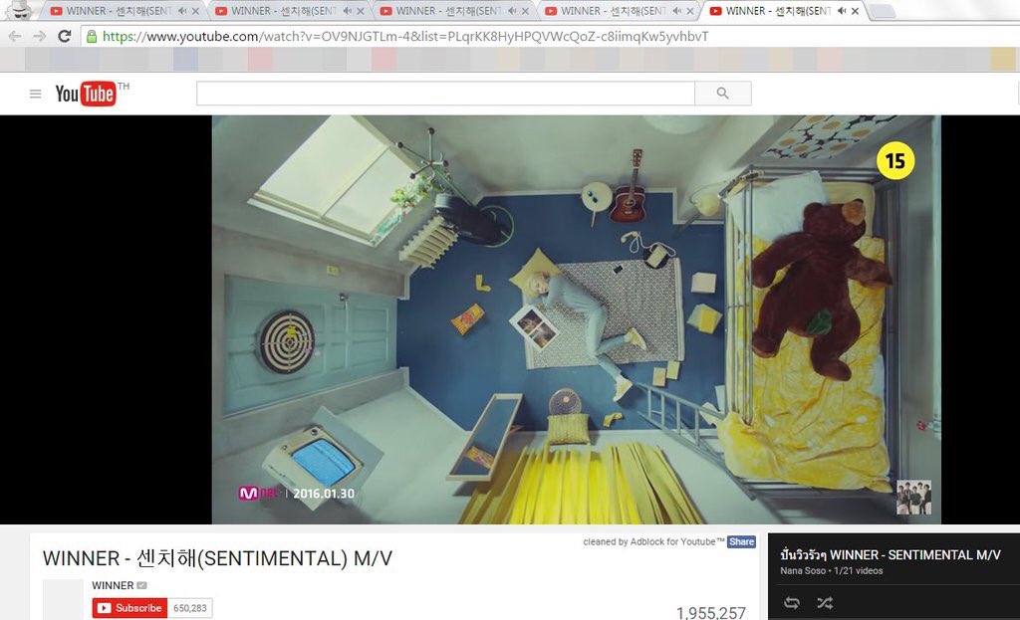Open the playlist title WINNER - SENTIMENTAL M/V
The image size is (1020, 620).
coord(890,555)
